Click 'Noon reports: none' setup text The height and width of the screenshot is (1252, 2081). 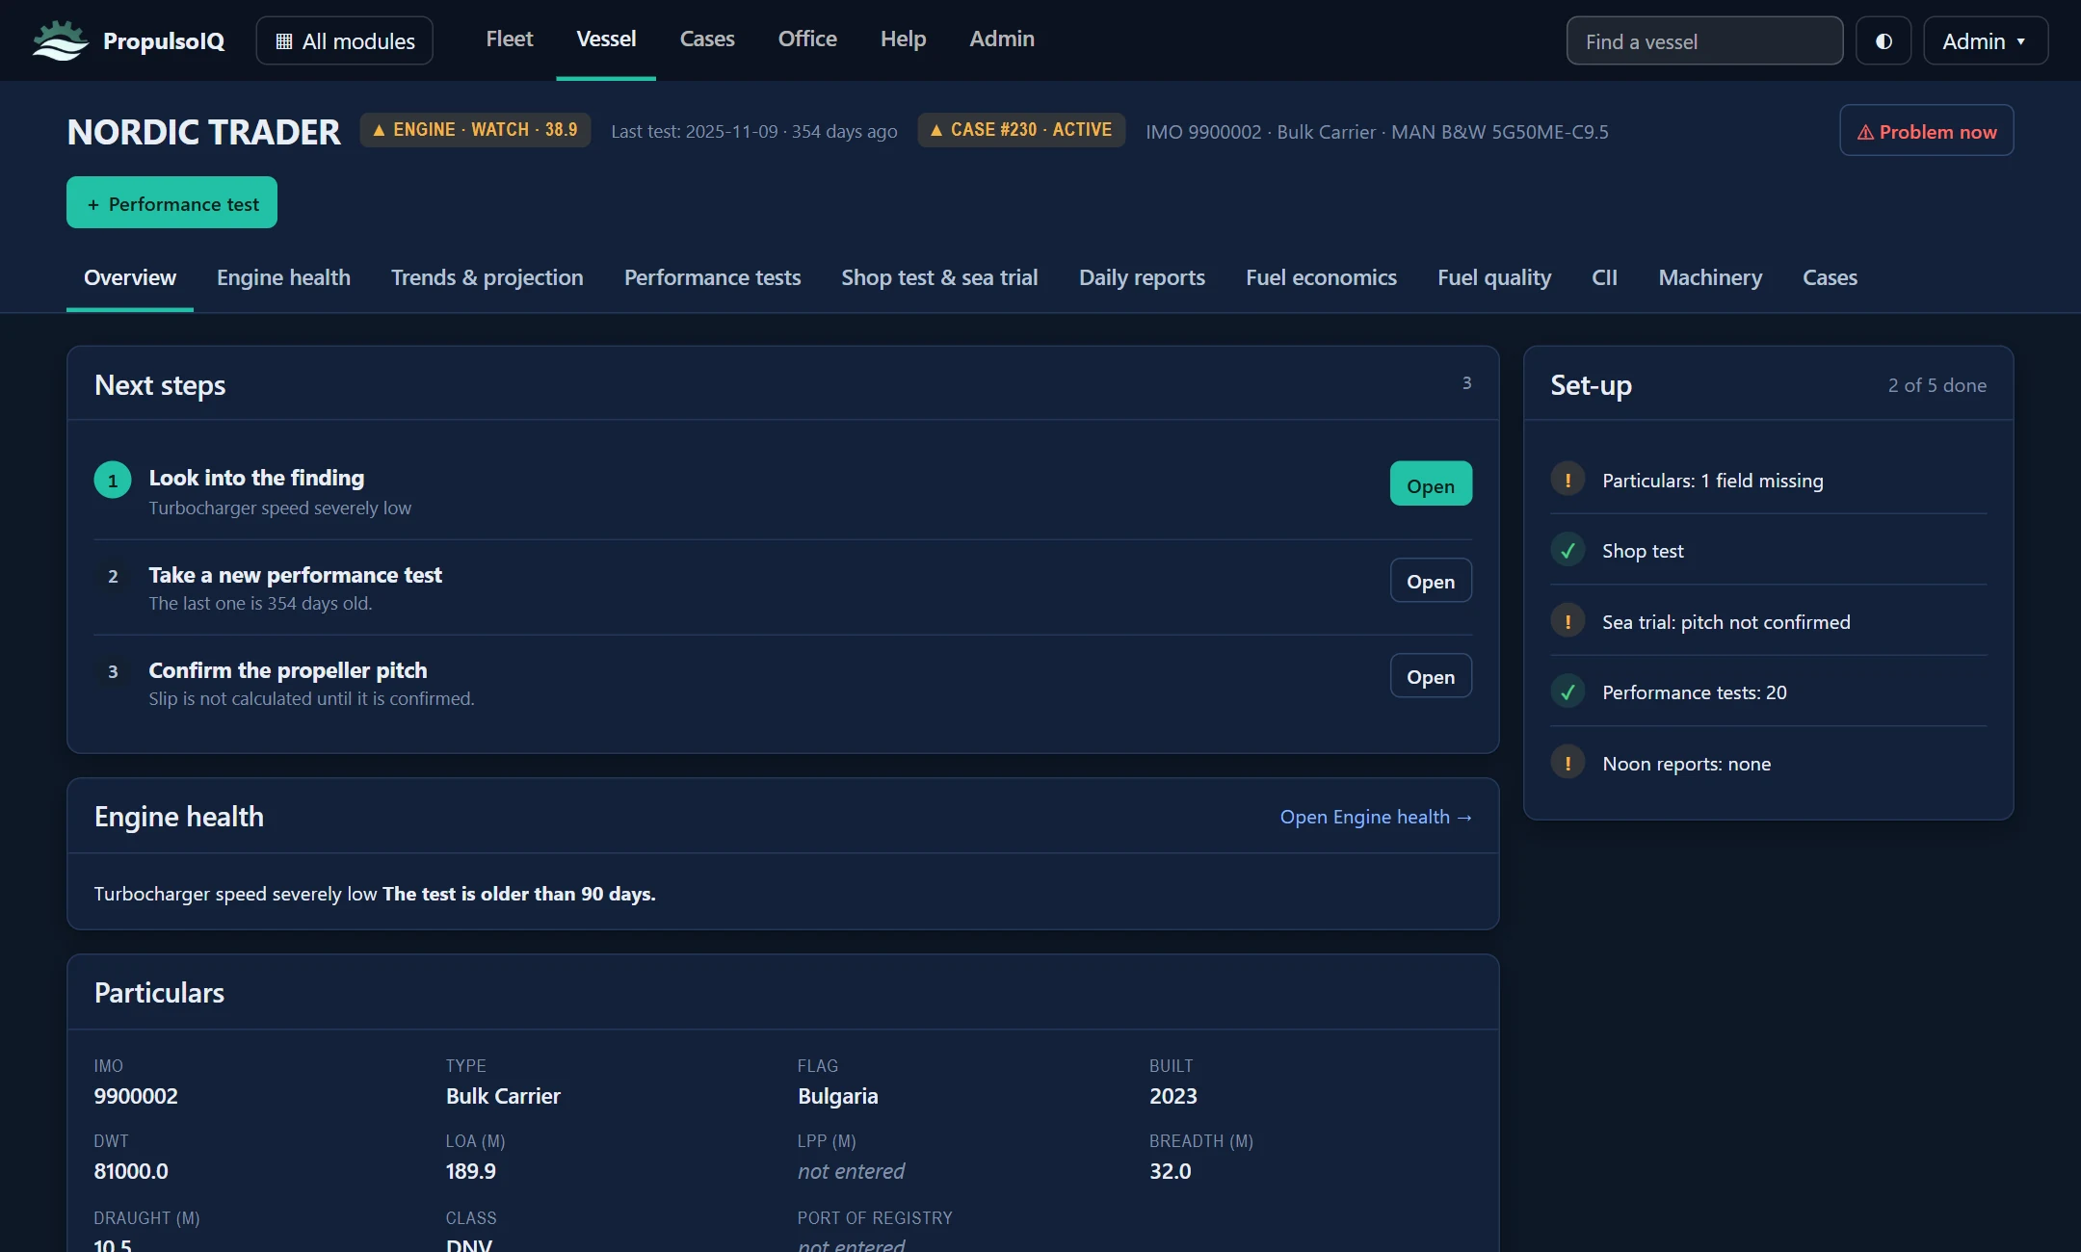(x=1686, y=764)
